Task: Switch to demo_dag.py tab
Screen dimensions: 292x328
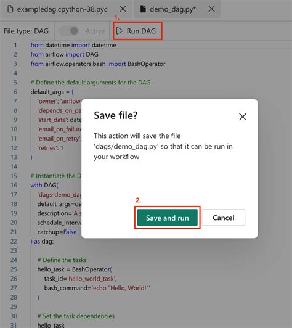Action: (173, 9)
